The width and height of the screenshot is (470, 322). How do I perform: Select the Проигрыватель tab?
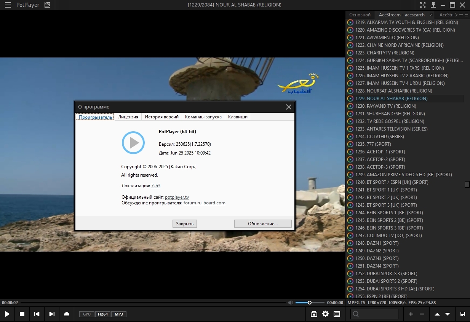click(96, 117)
